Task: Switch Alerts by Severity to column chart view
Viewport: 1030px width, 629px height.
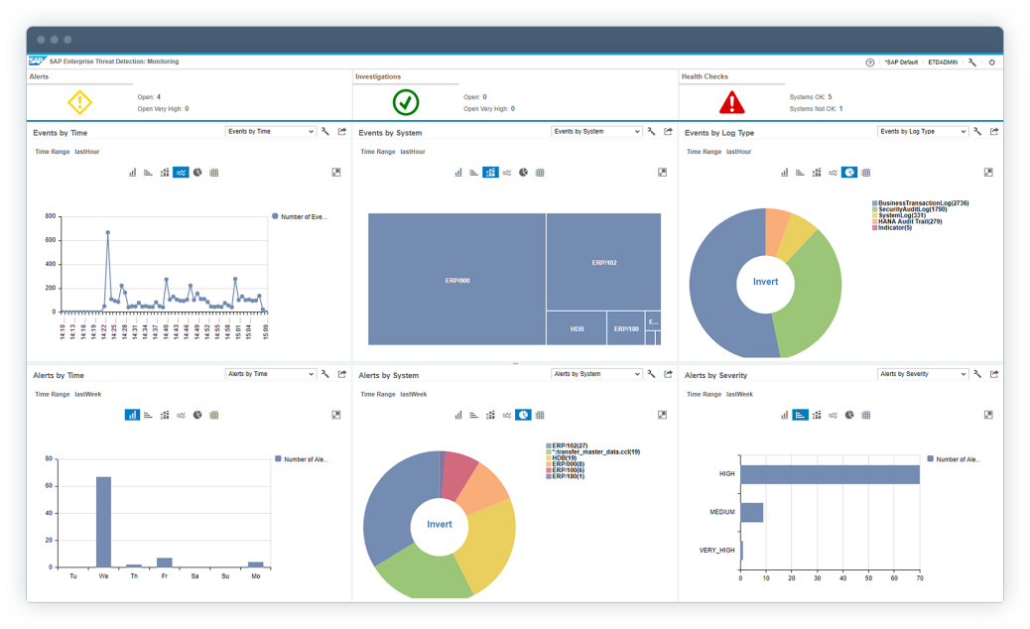Action: pos(784,415)
